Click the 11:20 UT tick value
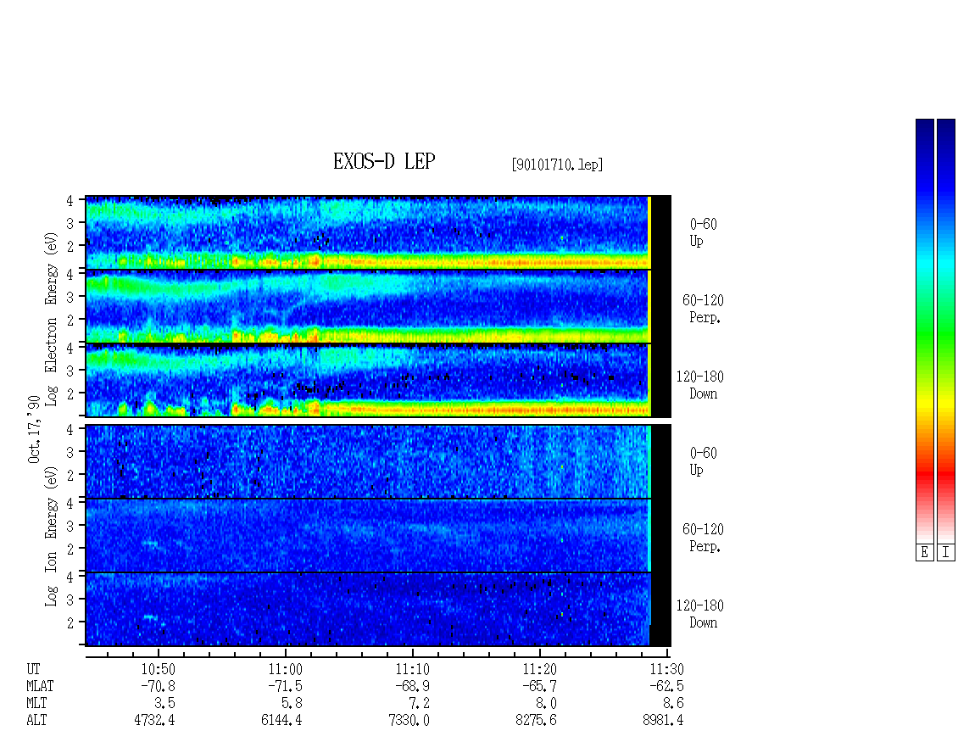This screenshot has width=958, height=742. [539, 669]
